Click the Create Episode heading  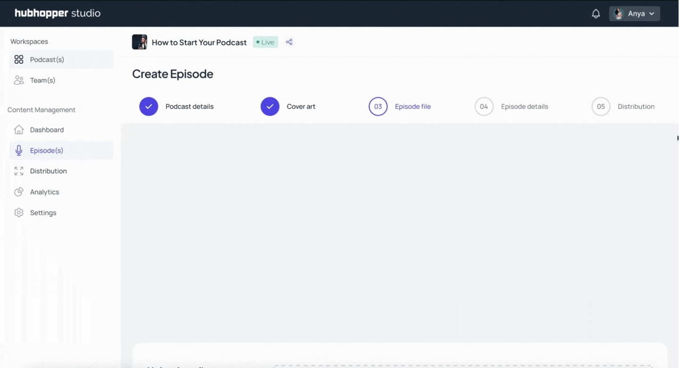click(x=173, y=74)
